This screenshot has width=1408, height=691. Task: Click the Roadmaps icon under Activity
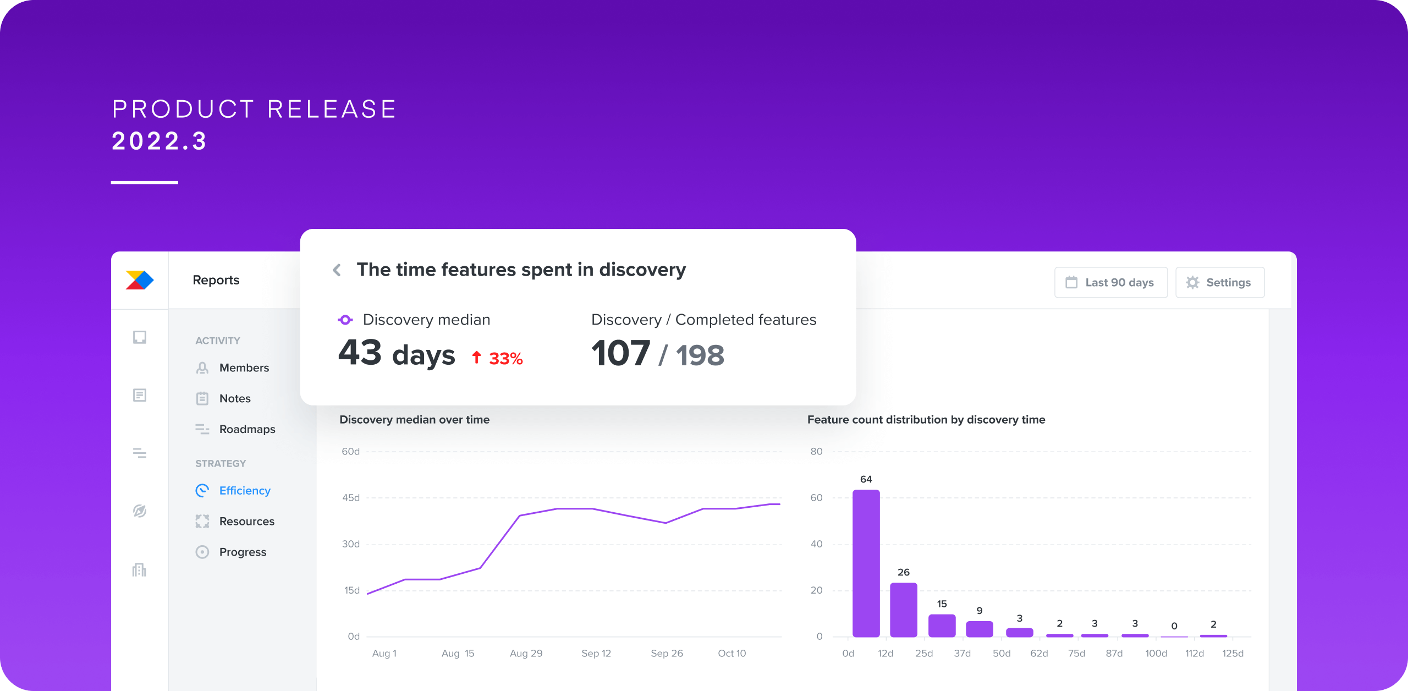coord(202,429)
